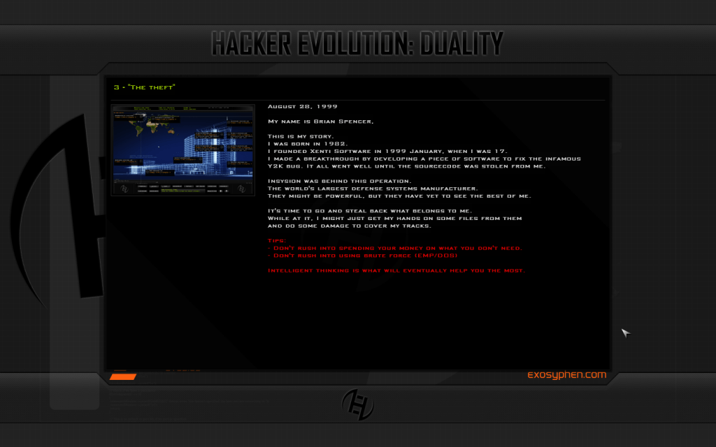
Task: Click the circular emblem in the preview's bottom-right corner
Action: [241, 189]
